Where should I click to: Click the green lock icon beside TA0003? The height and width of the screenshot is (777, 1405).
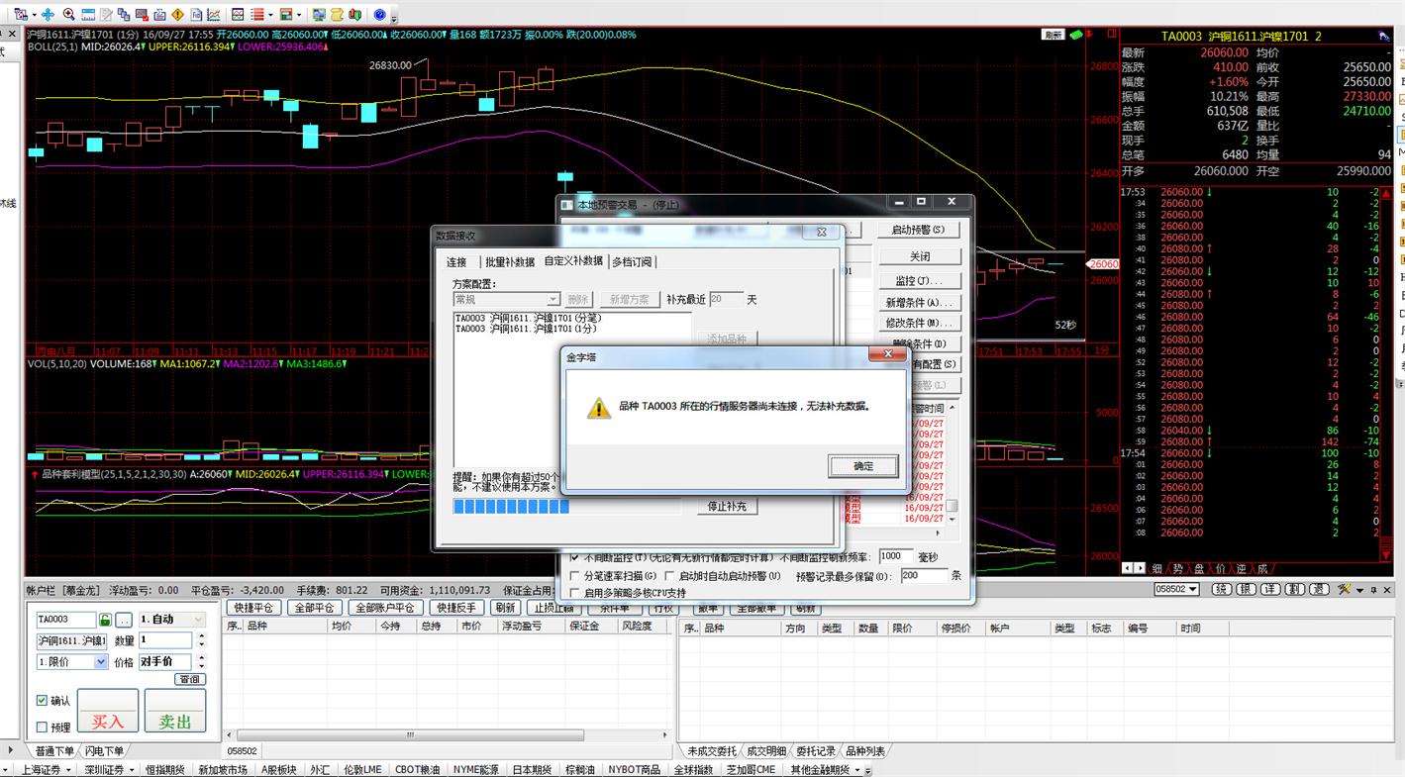pos(105,620)
